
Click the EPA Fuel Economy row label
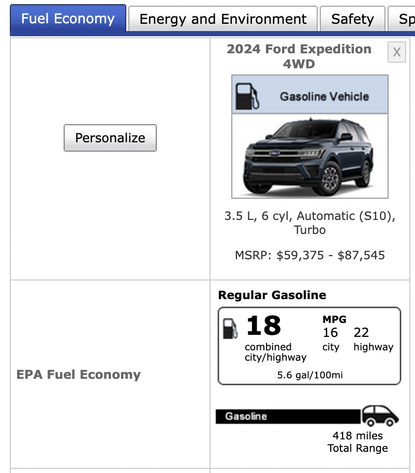[x=79, y=374]
